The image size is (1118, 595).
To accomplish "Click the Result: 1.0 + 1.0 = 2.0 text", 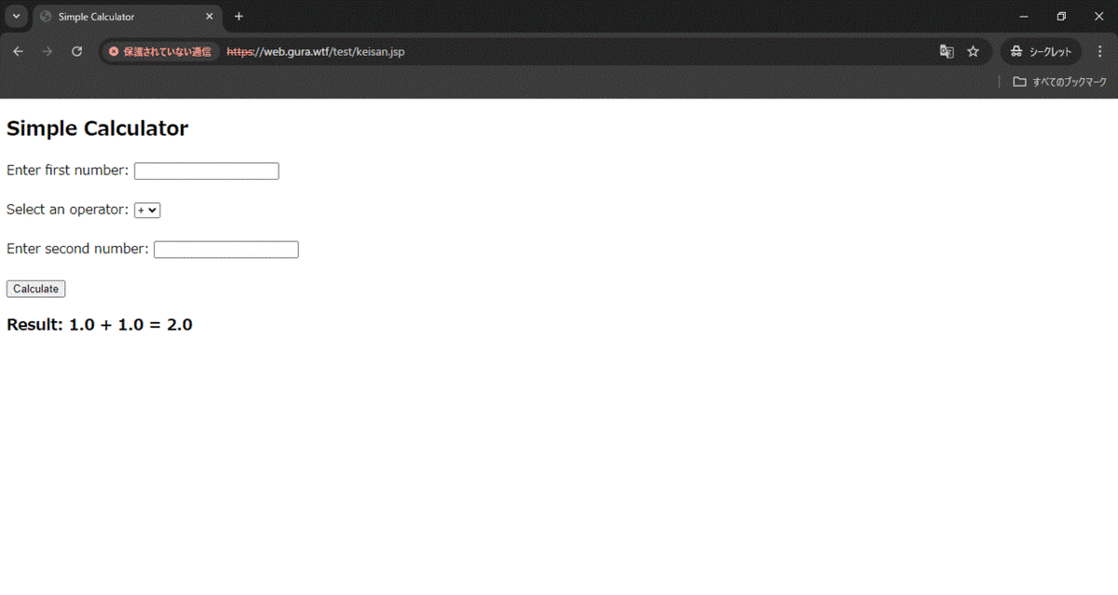I will point(100,325).
